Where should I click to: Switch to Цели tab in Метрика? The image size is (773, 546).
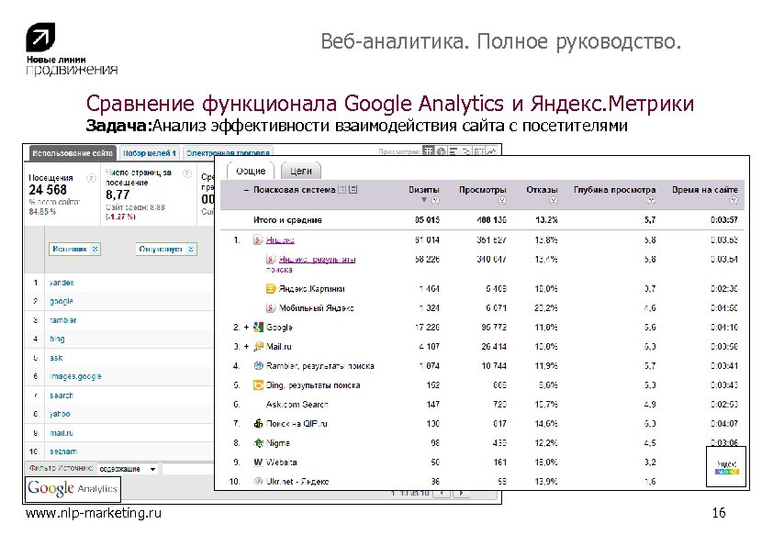pyautogui.click(x=301, y=171)
